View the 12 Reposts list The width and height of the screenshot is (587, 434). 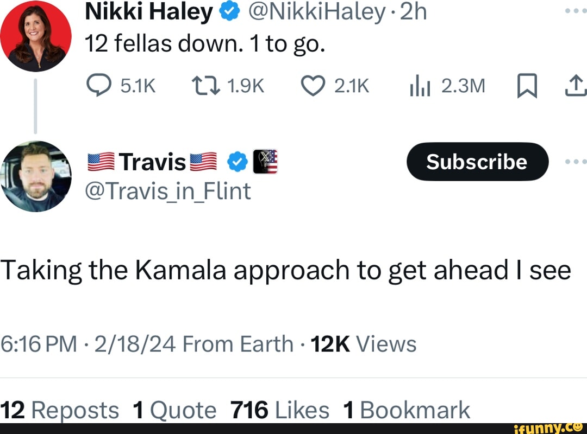point(60,410)
